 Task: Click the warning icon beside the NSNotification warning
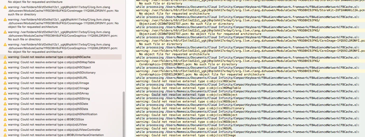5,114
